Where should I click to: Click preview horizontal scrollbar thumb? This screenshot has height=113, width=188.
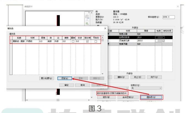[x=58, y=100]
